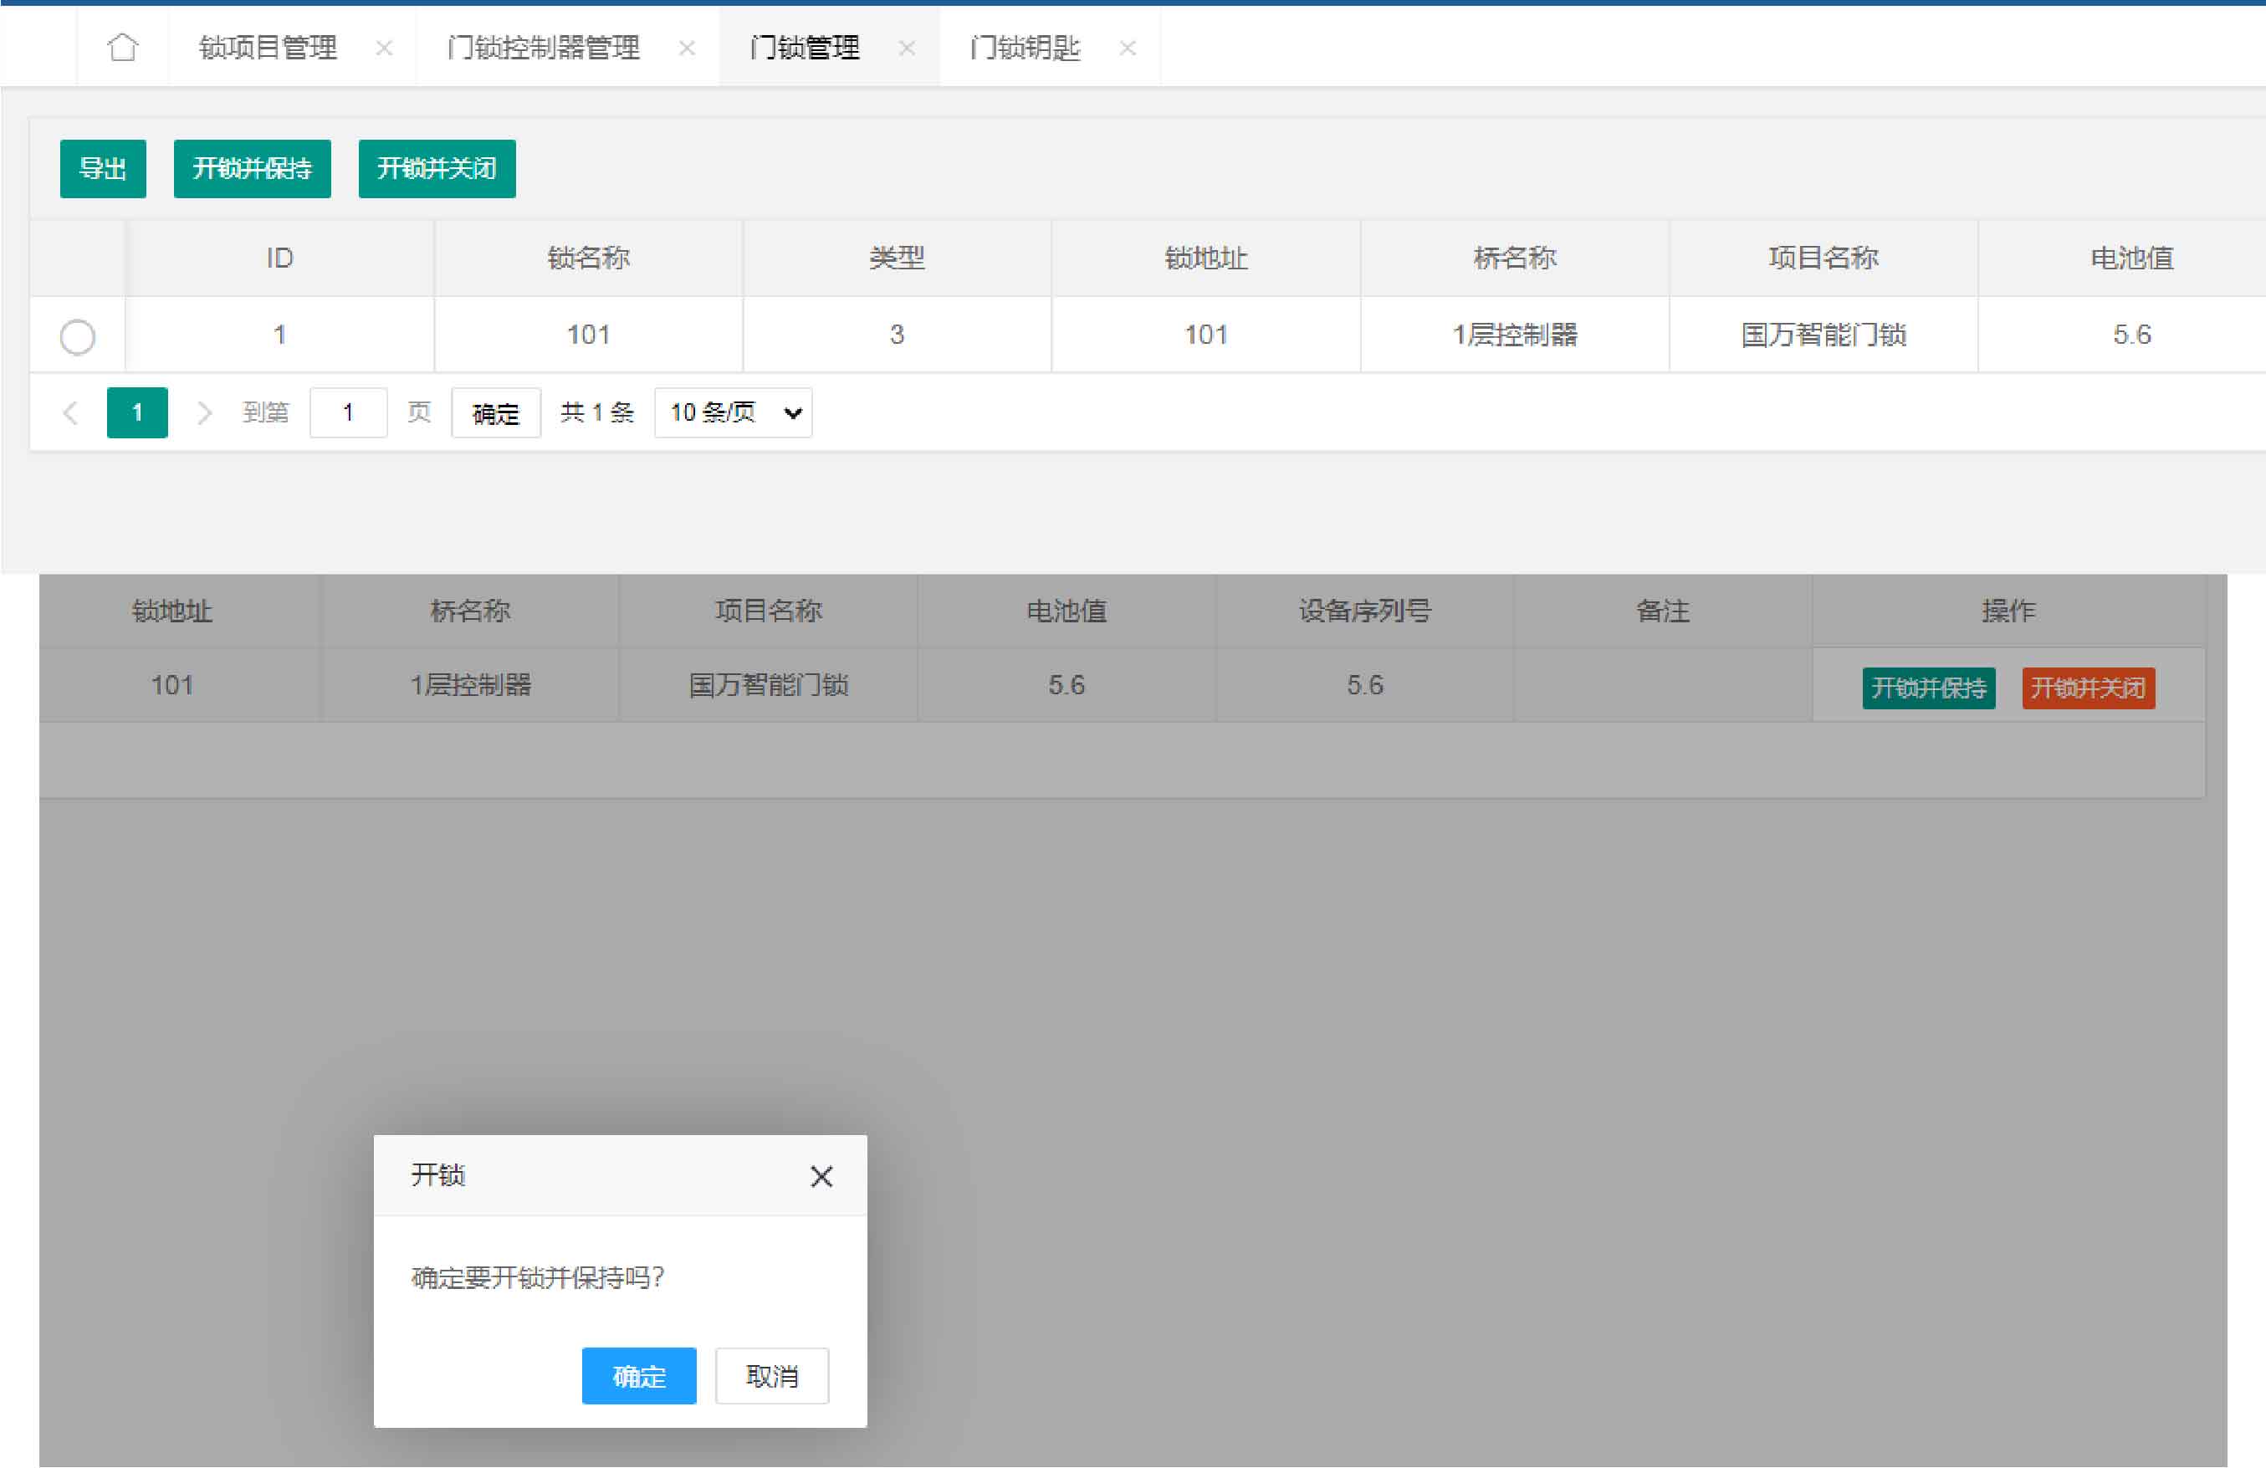Cancel the unlock dialog with 取消
Image resolution: width=2266 pixels, height=1468 pixels.
pos(771,1376)
